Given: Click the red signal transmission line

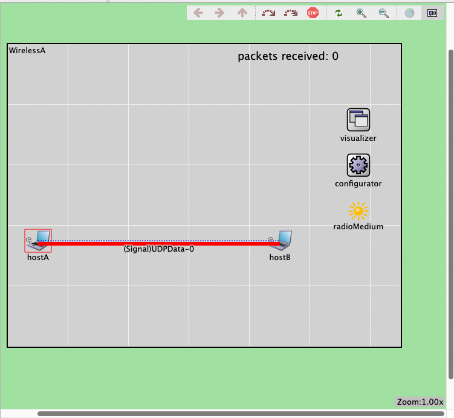Looking at the screenshot, I should [x=158, y=244].
